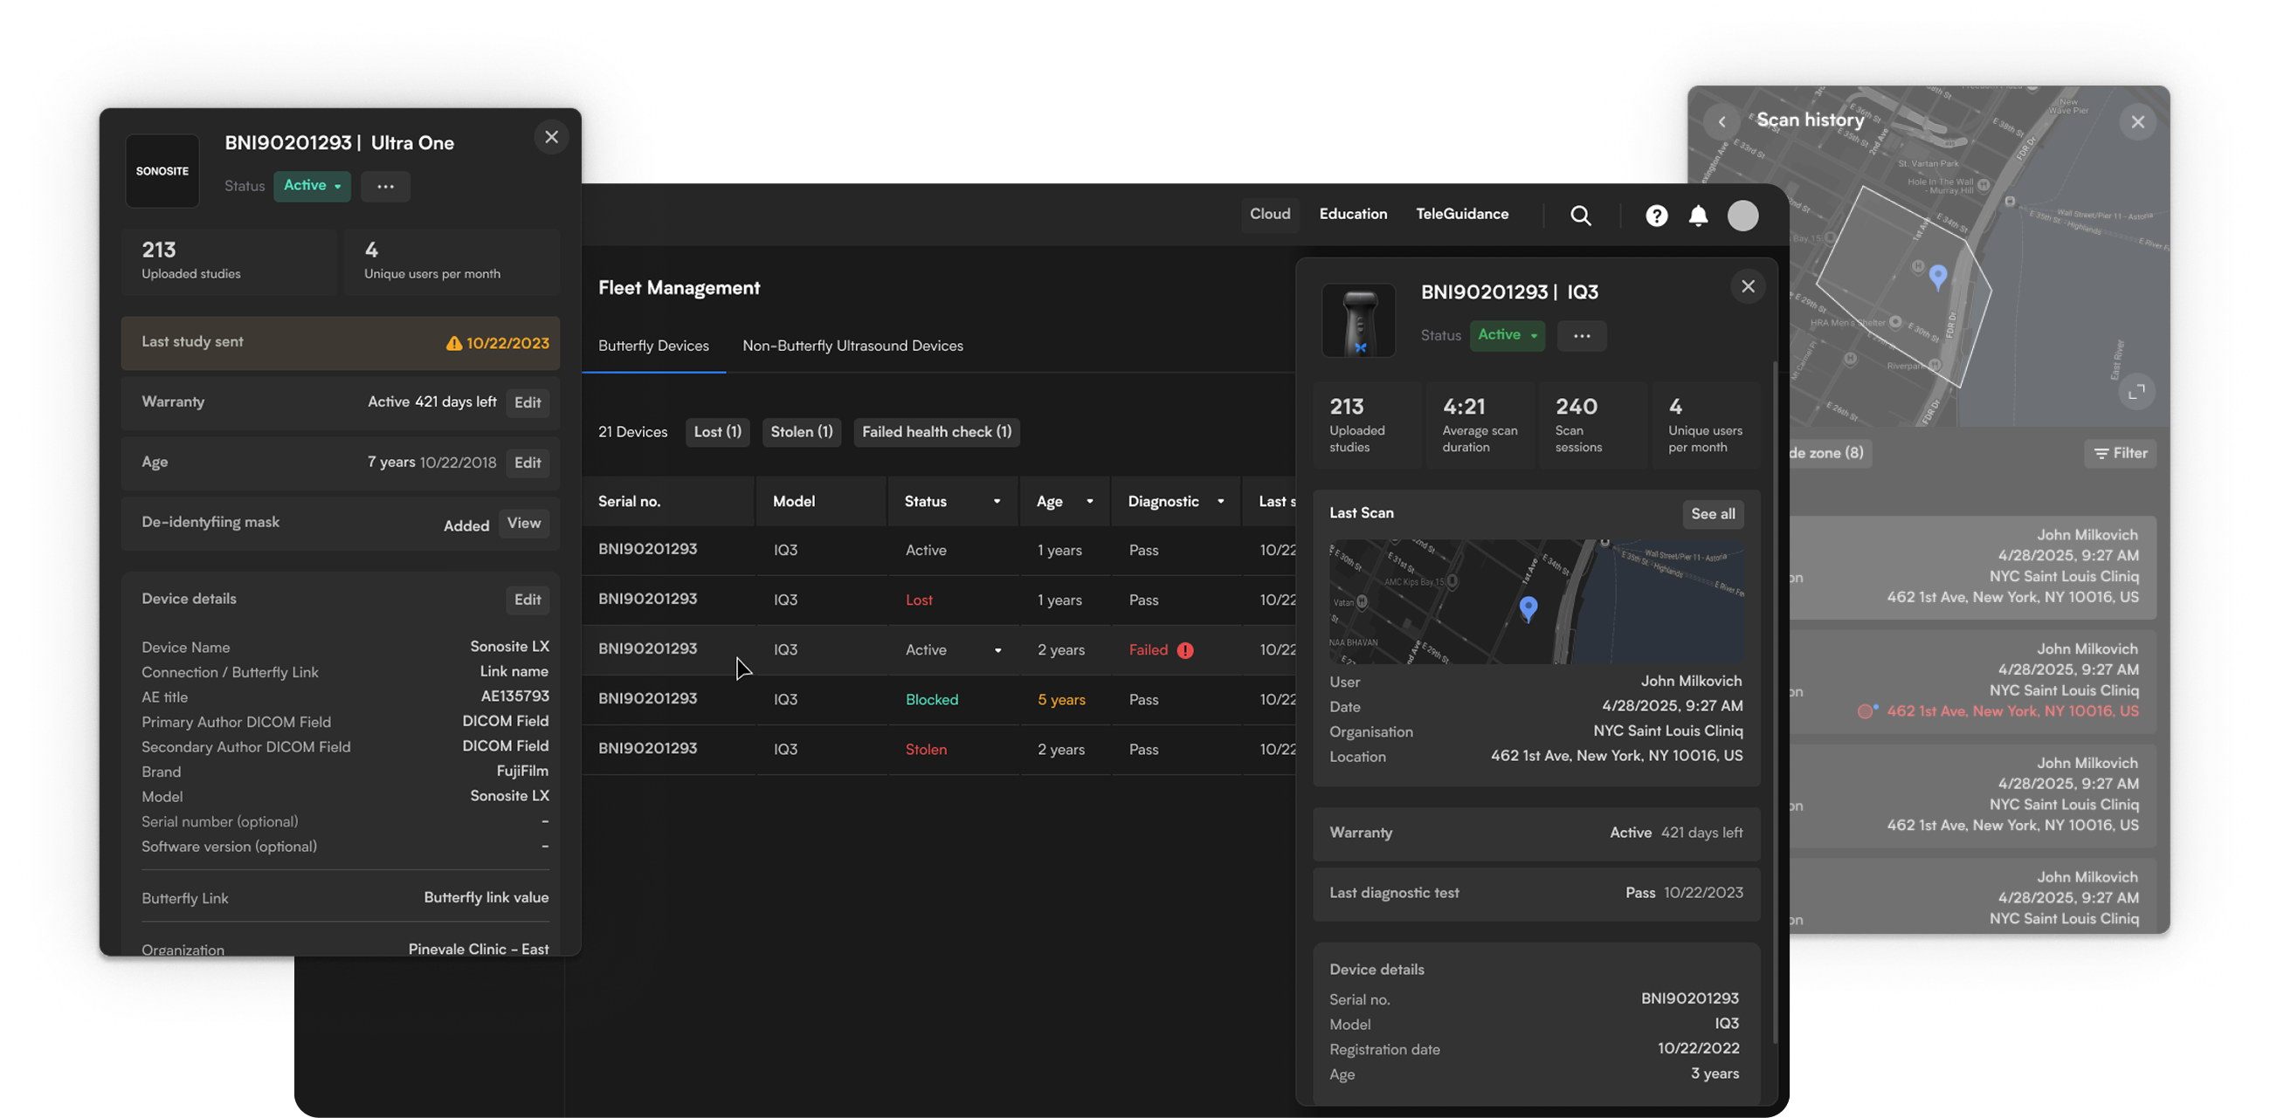Screen dimensions: 2270x1118
Task: Open the Diagnostic column filter dropdown
Action: pos(1220,502)
